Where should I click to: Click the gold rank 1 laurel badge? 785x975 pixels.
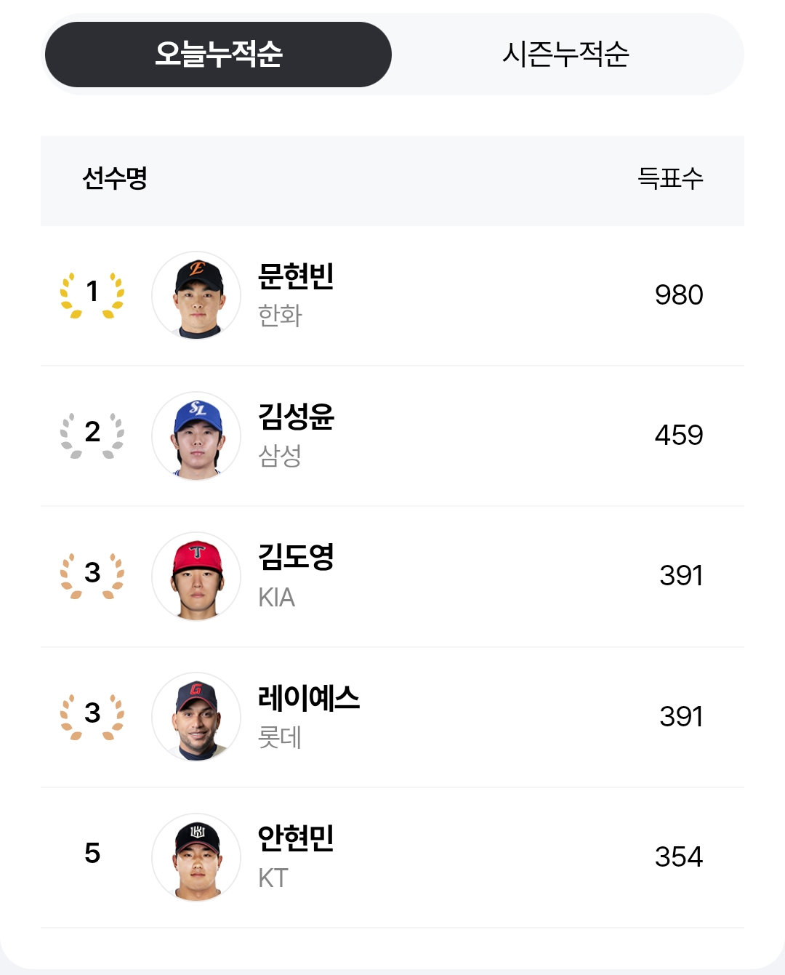pos(92,294)
